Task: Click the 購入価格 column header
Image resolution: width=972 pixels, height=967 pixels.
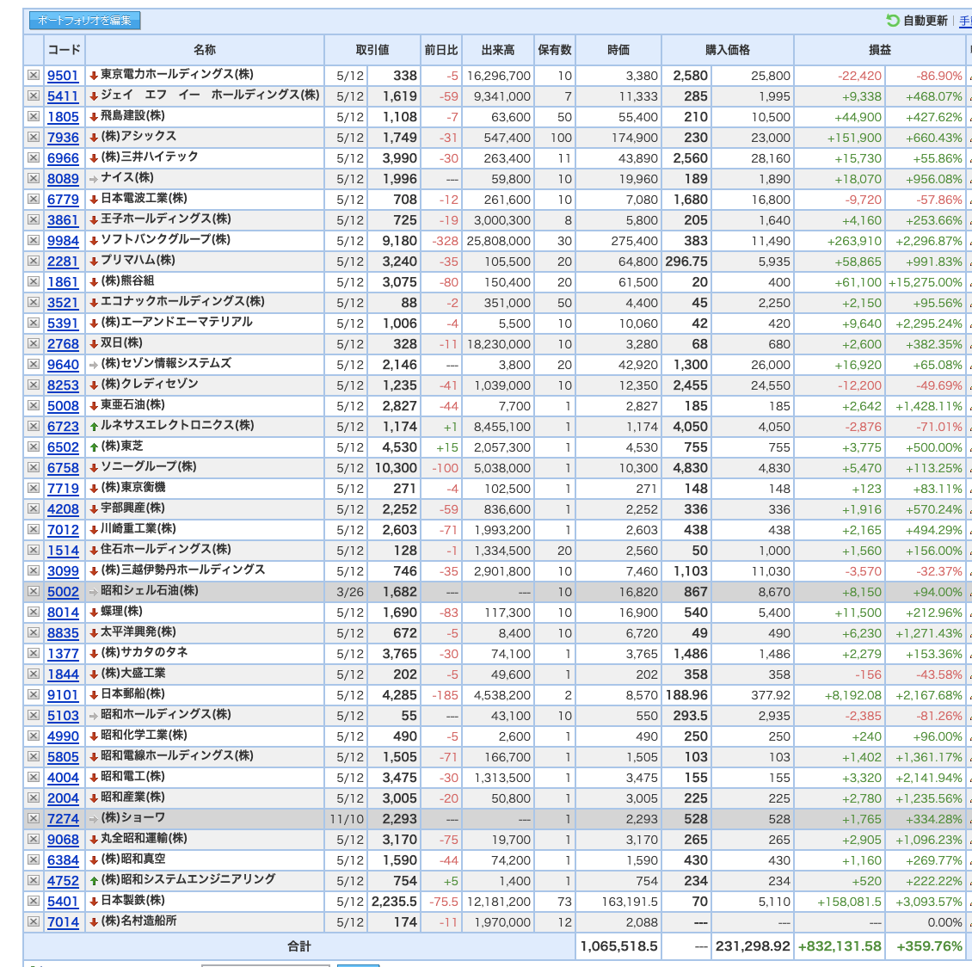Action: tap(727, 50)
